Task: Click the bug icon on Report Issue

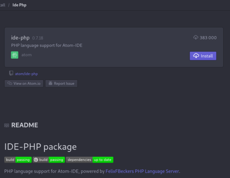Action: (50, 83)
